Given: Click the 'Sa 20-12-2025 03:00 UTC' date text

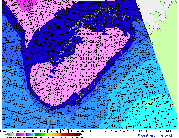Looking at the screenshot, I should pyautogui.click(x=131, y=131).
